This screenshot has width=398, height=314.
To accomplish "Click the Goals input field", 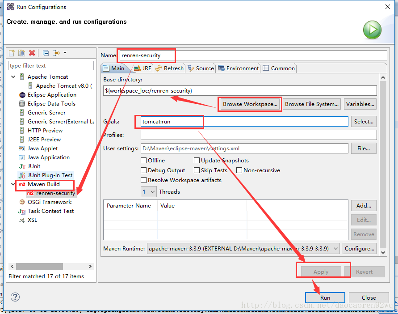I will [244, 122].
